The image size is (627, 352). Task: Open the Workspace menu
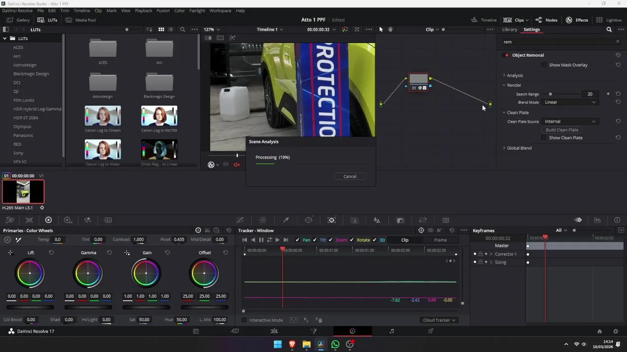coord(220,10)
